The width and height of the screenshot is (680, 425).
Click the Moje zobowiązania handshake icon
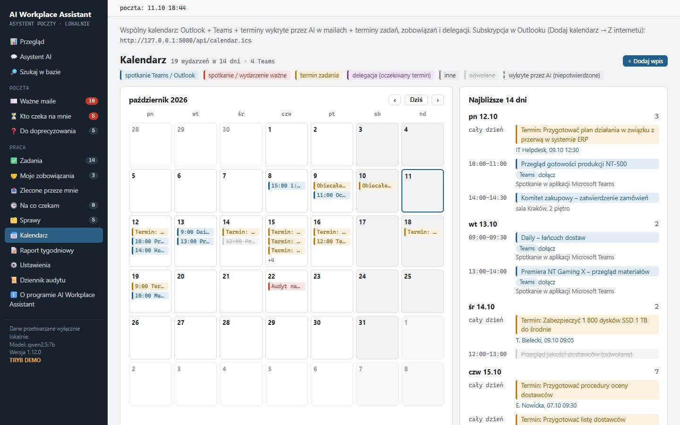click(x=14, y=176)
